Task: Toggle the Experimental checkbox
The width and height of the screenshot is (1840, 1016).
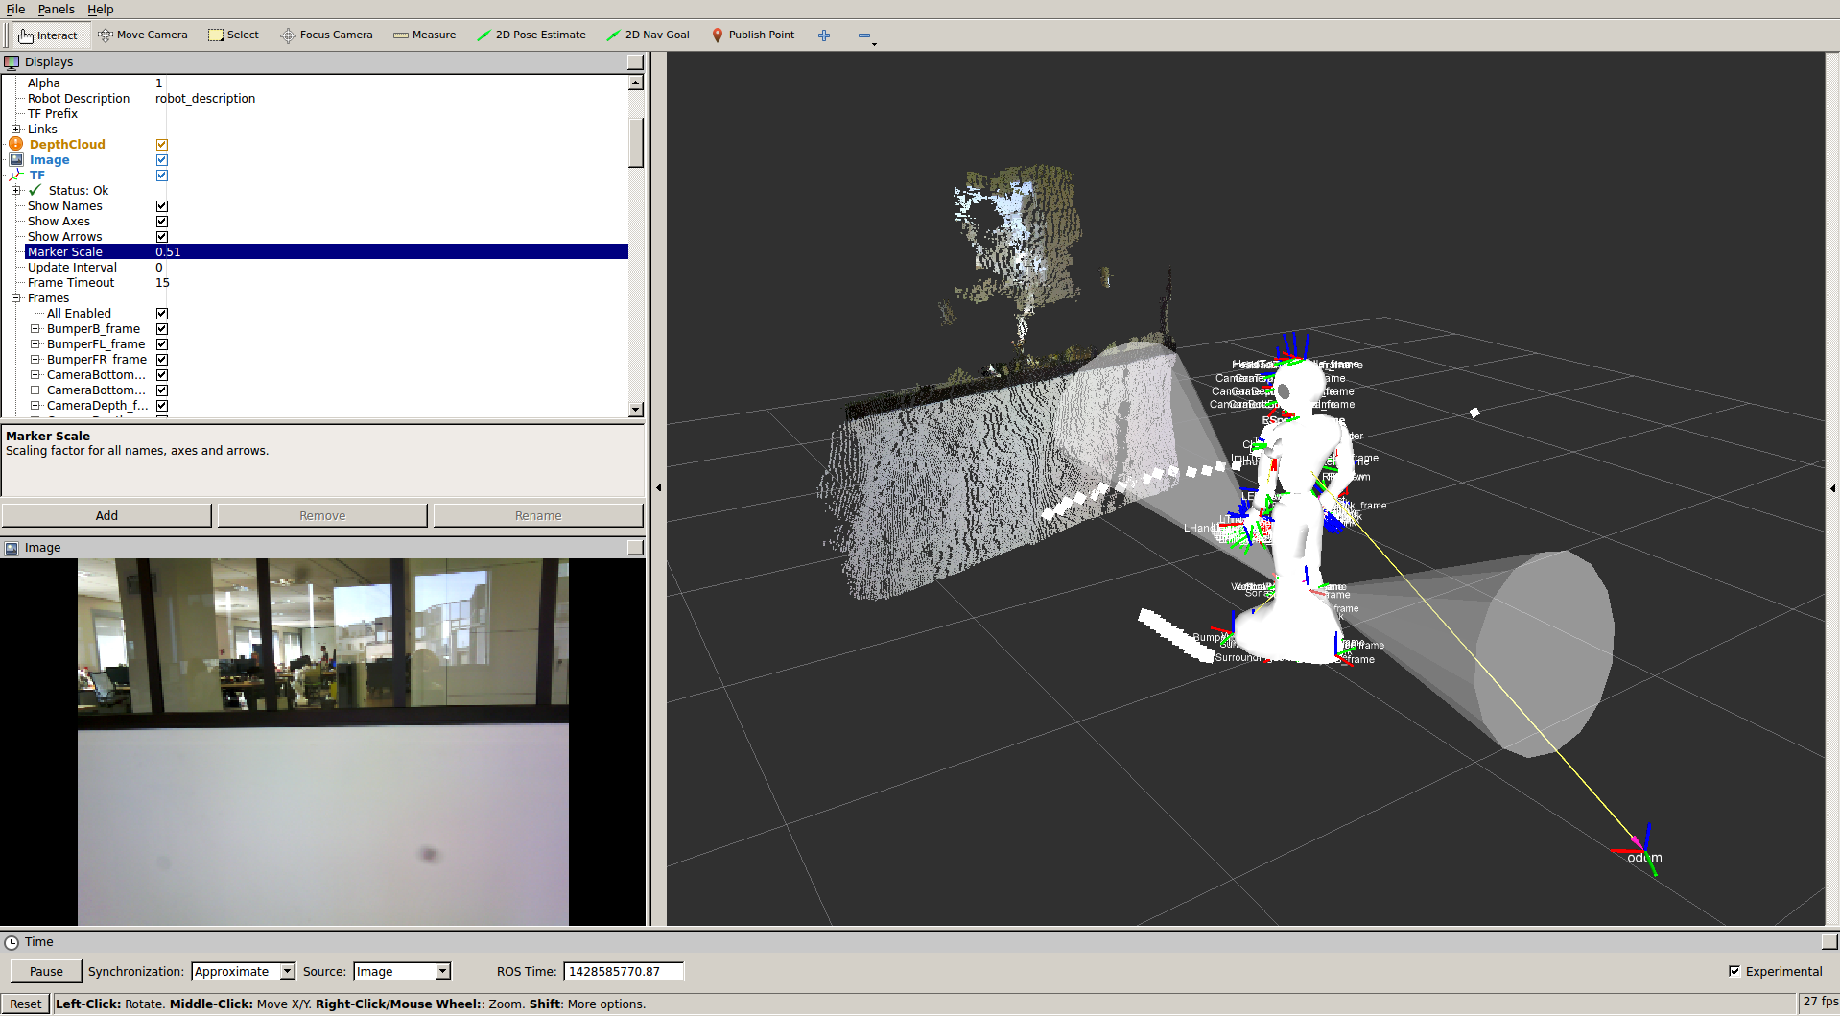Action: point(1734,971)
